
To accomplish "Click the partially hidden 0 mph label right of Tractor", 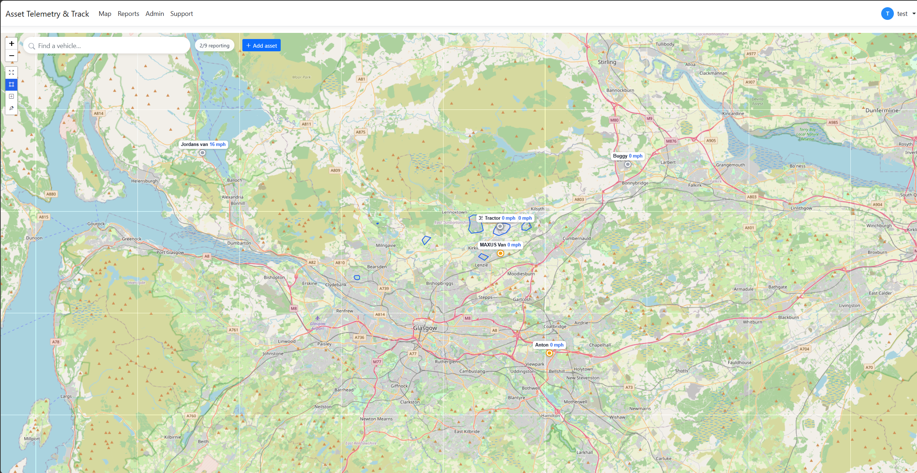I will coord(525,218).
